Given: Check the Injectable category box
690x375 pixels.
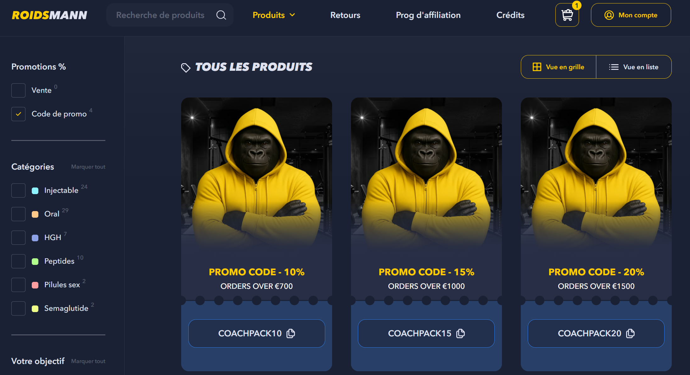Looking at the screenshot, I should pos(19,190).
